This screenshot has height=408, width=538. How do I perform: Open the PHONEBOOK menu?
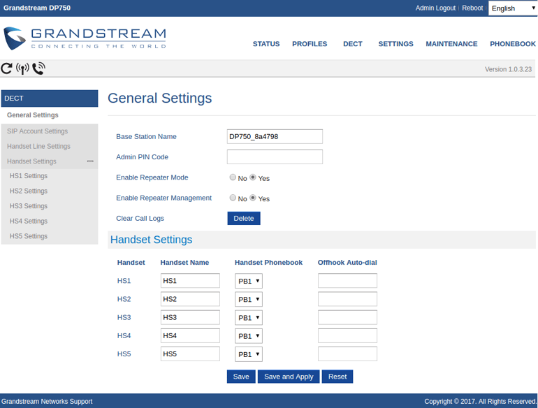[x=513, y=44]
